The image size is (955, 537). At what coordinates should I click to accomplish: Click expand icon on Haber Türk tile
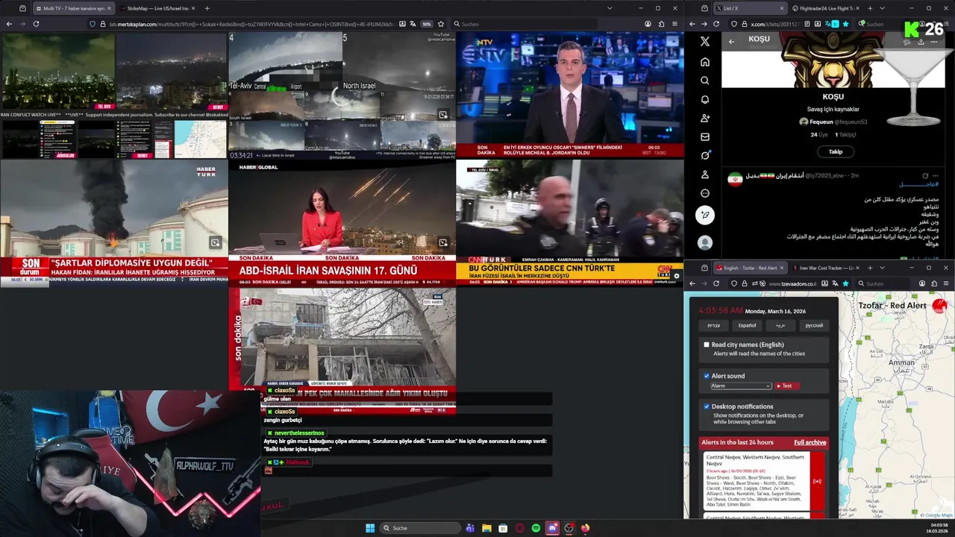(215, 242)
